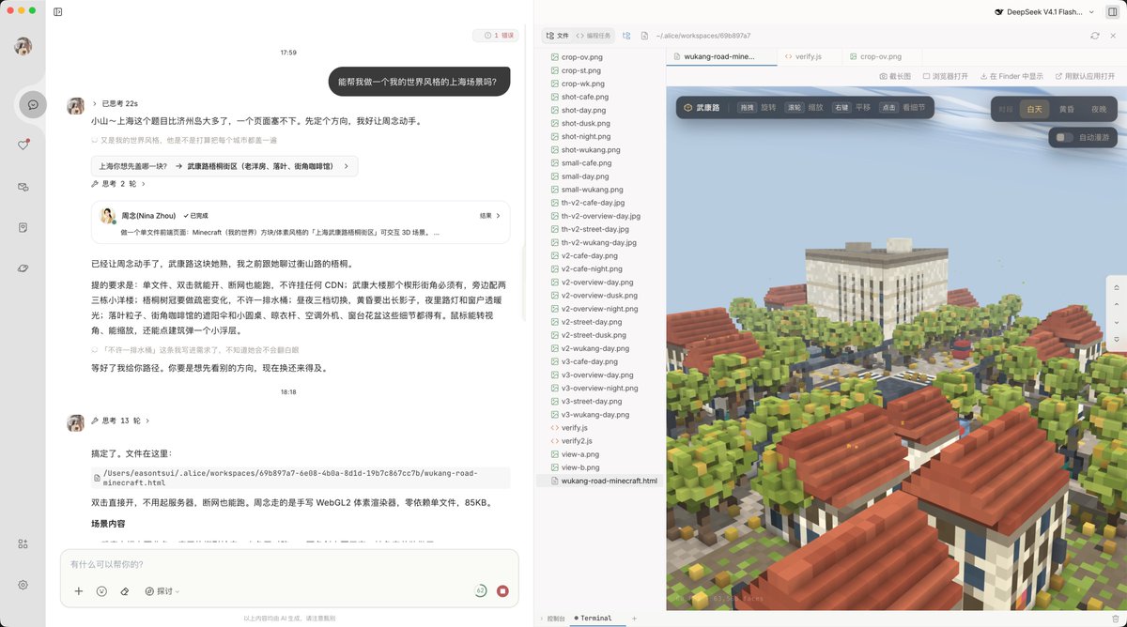1127x627 pixels.
Task: Select the wukang-road-mine... editor tab
Action: (719, 56)
